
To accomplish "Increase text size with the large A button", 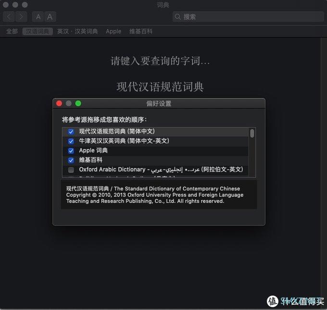I will (50, 17).
